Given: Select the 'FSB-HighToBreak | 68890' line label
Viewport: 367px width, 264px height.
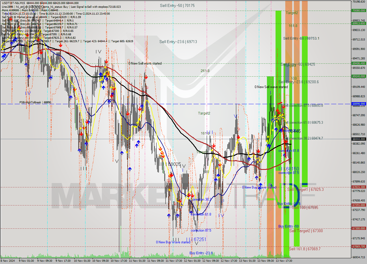Looking at the screenshot, I should point(35,102).
